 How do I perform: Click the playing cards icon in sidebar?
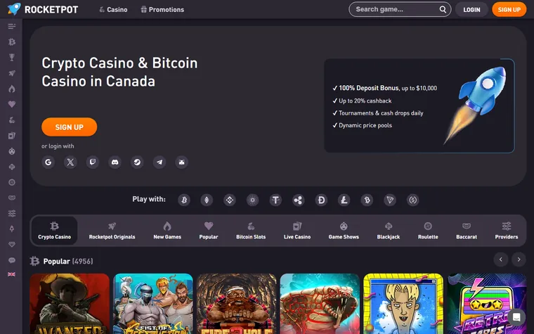(x=11, y=136)
